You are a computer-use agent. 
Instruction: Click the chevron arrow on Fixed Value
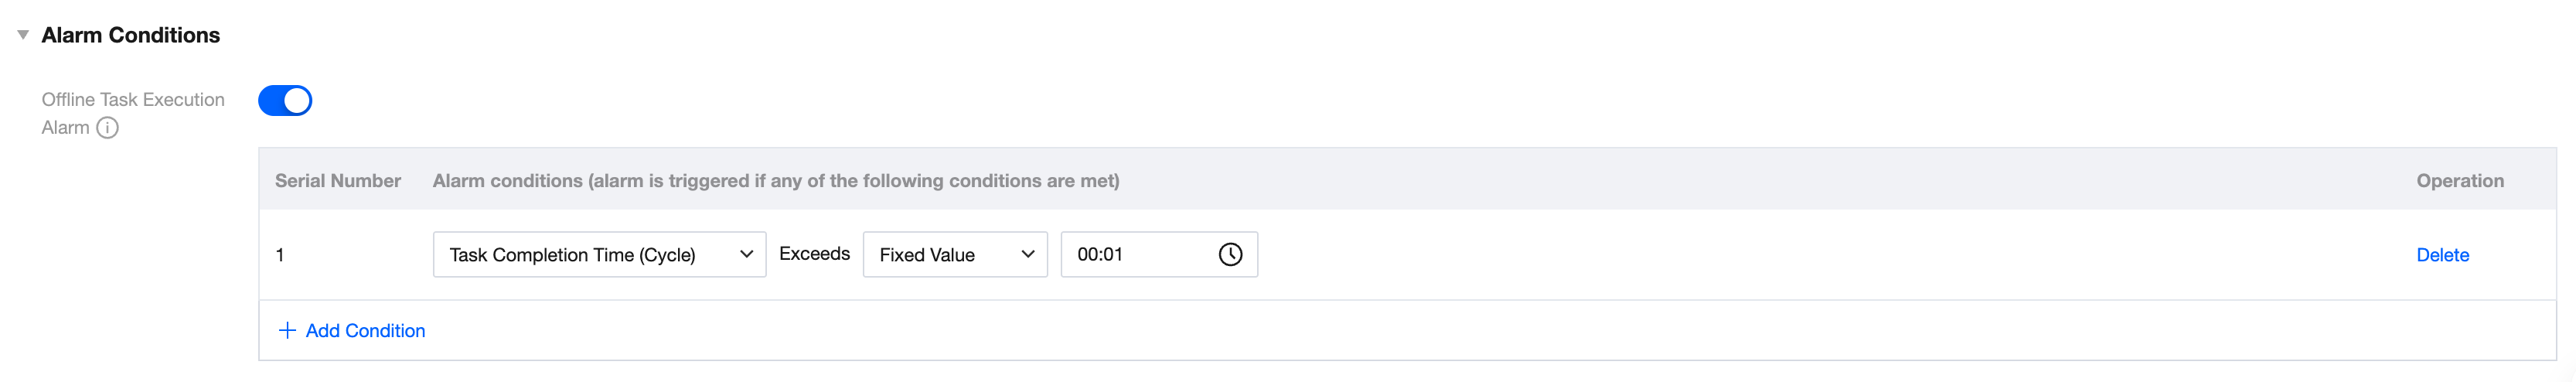click(1027, 255)
